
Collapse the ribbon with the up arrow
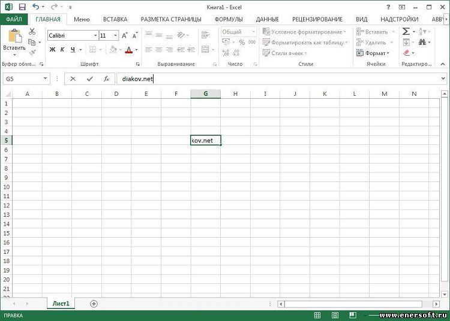tap(443, 64)
